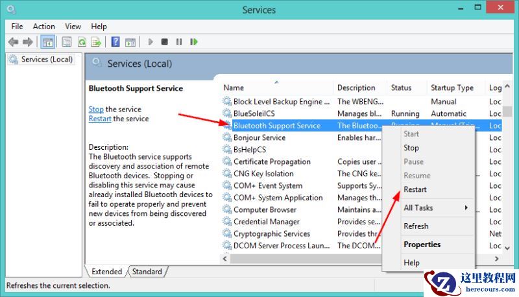Screen dimensions: 519x297
Task: Click the vertical scrollbar up arrow
Action: coord(507,86)
